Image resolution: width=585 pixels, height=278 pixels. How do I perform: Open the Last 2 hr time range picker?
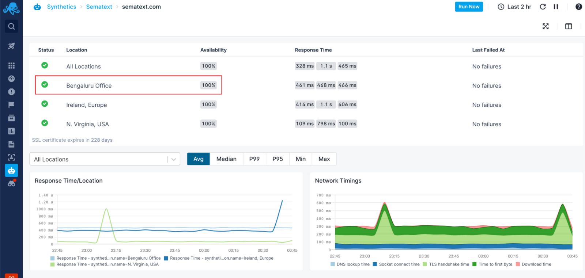(x=515, y=7)
